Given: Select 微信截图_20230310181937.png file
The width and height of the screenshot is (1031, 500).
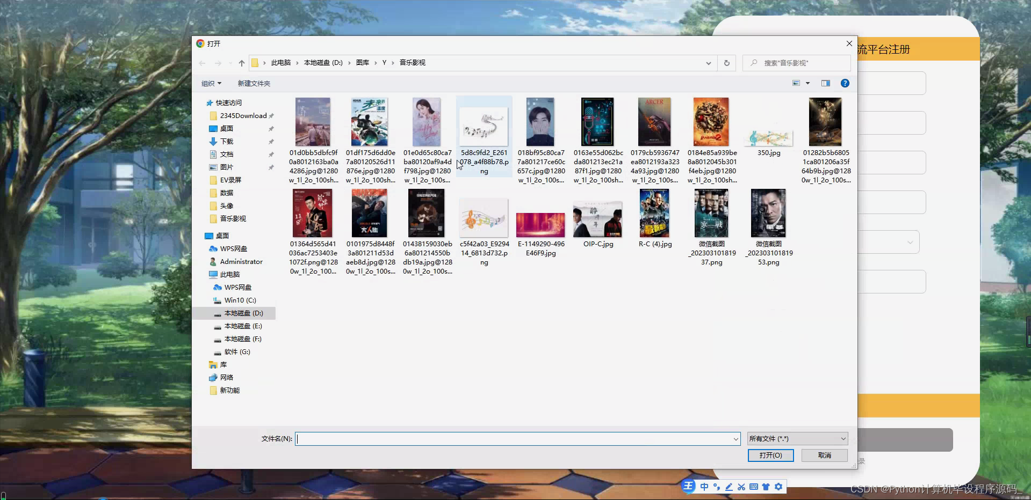Looking at the screenshot, I should point(712,227).
